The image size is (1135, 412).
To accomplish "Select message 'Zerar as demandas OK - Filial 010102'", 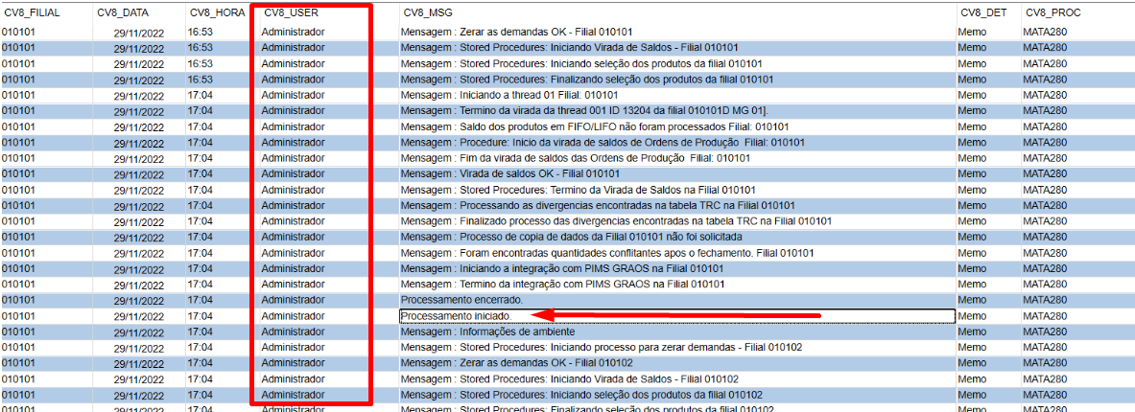I will point(517,363).
